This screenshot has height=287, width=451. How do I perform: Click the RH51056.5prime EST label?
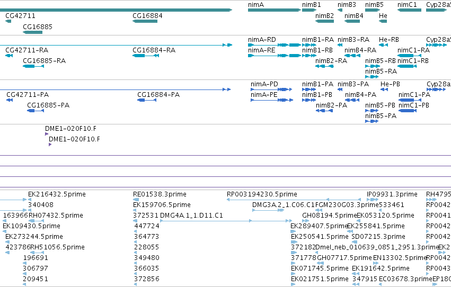point(57,247)
